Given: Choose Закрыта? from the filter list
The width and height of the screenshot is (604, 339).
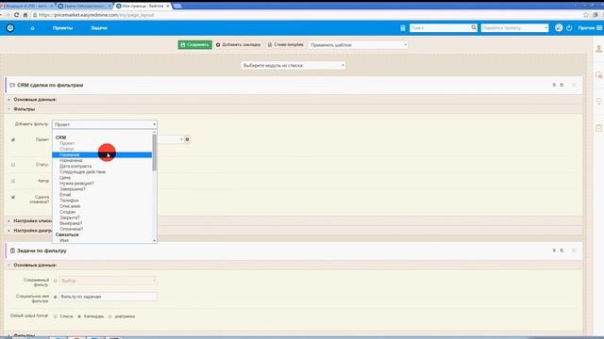Looking at the screenshot, I should 102,218.
